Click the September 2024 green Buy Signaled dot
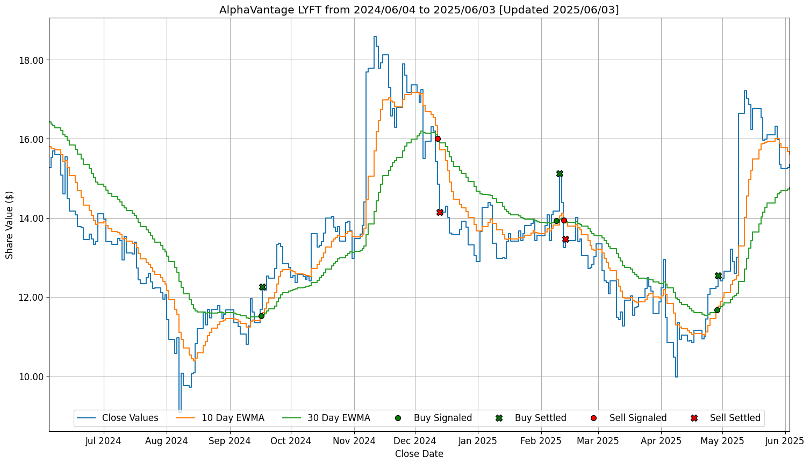The image size is (810, 464). tap(261, 316)
